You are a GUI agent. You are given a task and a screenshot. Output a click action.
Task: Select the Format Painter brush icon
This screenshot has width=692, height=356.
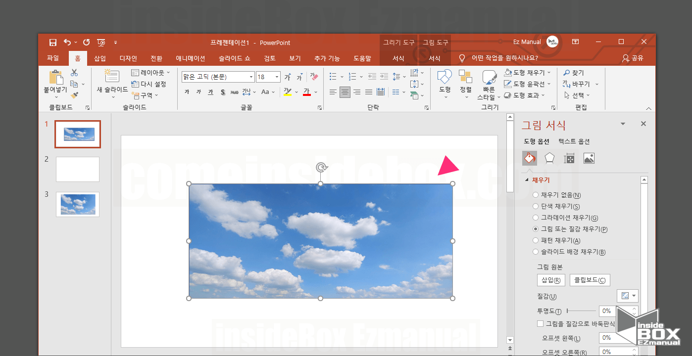[x=74, y=95]
